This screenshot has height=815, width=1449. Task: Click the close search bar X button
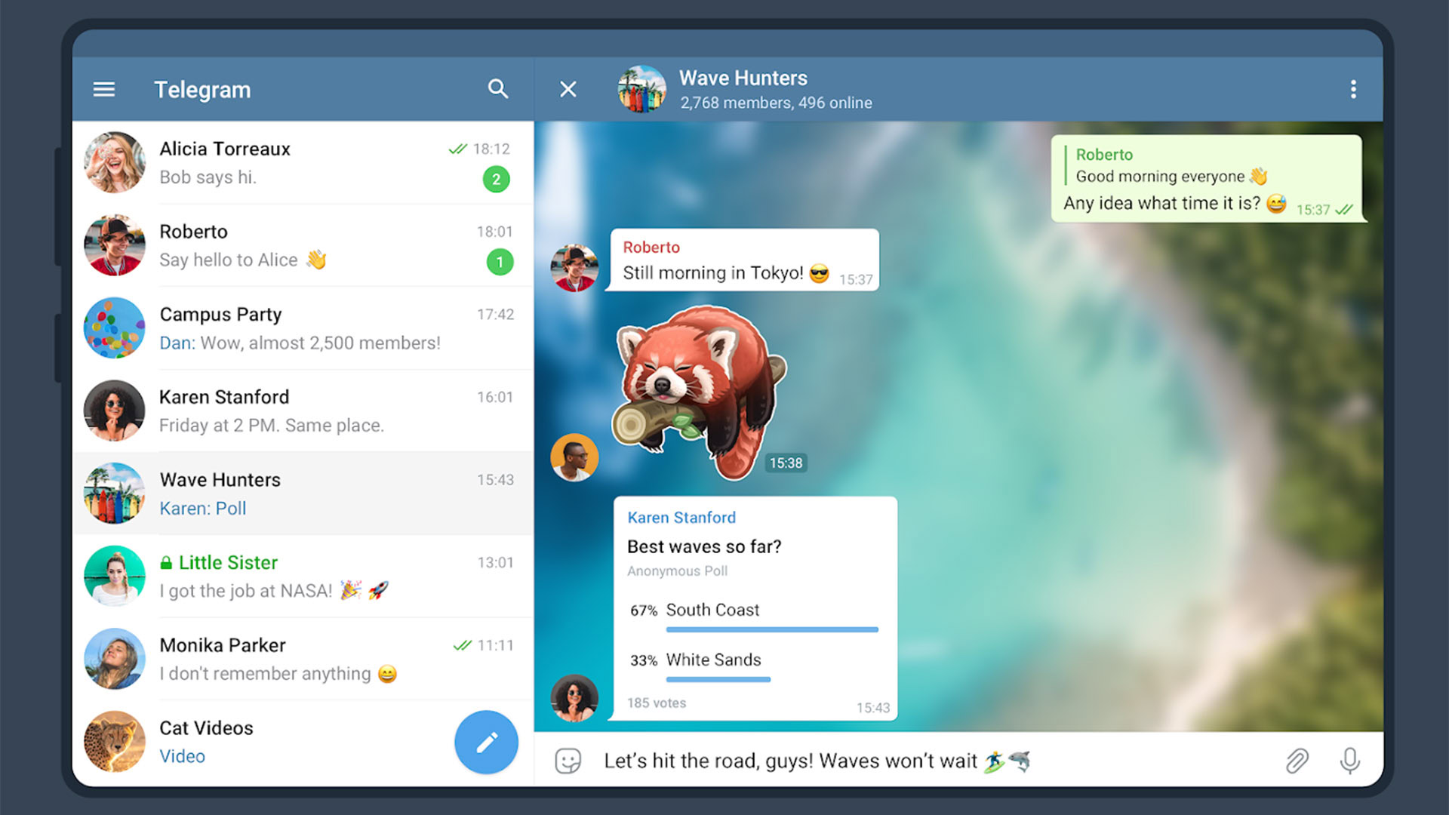click(568, 88)
